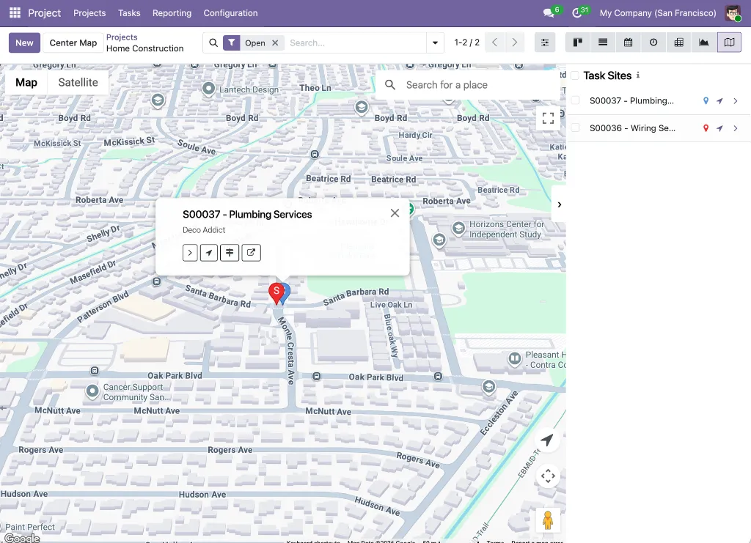751x543 pixels.
Task: Switch to Kanban view
Action: tap(578, 43)
